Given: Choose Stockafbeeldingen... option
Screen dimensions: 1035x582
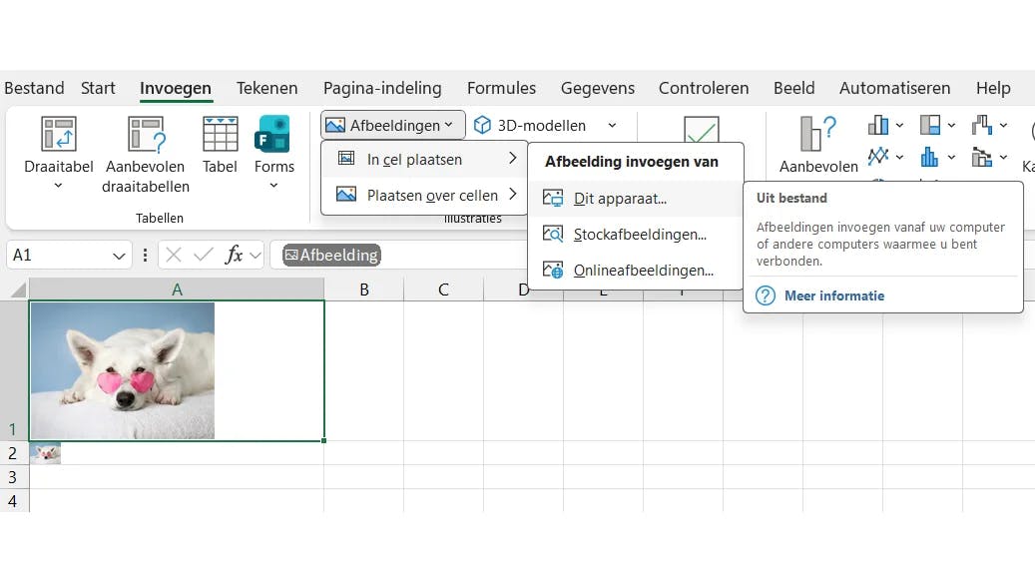Looking at the screenshot, I should point(639,235).
